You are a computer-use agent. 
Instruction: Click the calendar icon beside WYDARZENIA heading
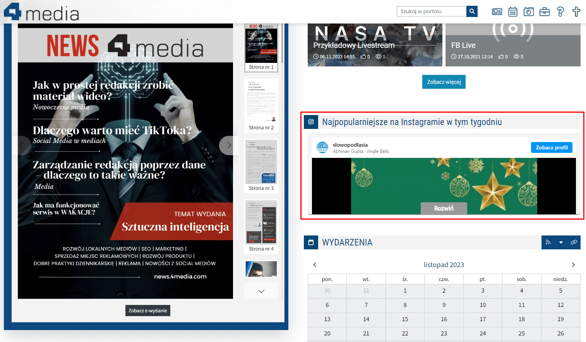[311, 242]
